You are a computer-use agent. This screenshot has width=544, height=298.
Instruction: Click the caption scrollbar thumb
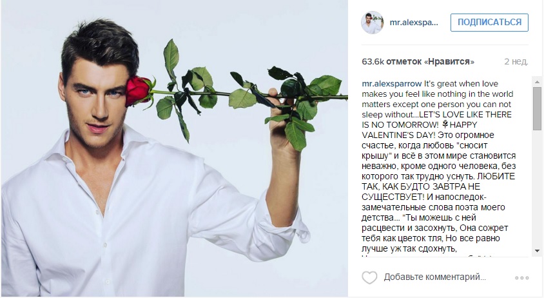click(x=537, y=108)
